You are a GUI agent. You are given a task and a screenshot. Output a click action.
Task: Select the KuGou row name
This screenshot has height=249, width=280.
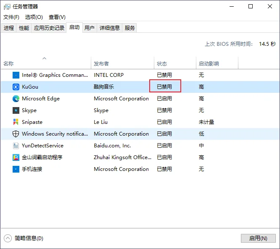pyautogui.click(x=30, y=87)
